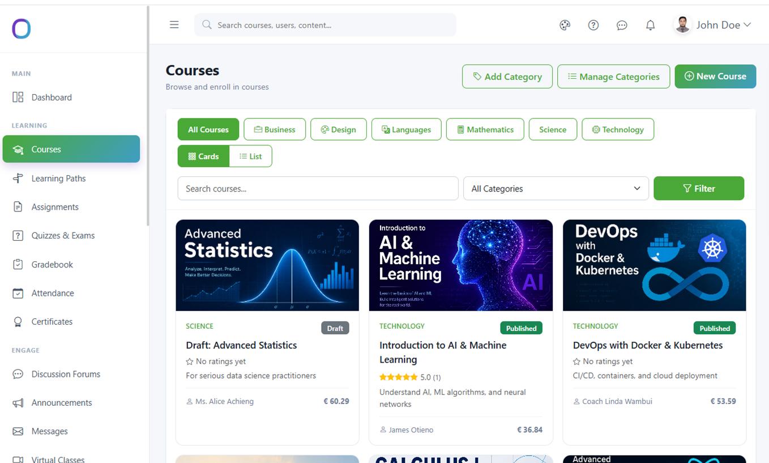Click the Search courses input box
Image resolution: width=769 pixels, height=463 pixels.
pyautogui.click(x=318, y=189)
